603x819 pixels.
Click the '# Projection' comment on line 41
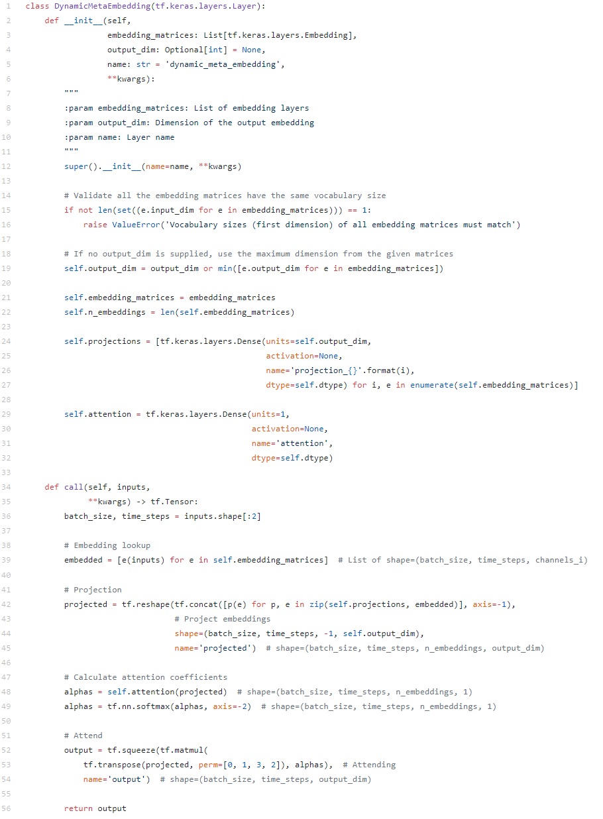pyautogui.click(x=93, y=589)
